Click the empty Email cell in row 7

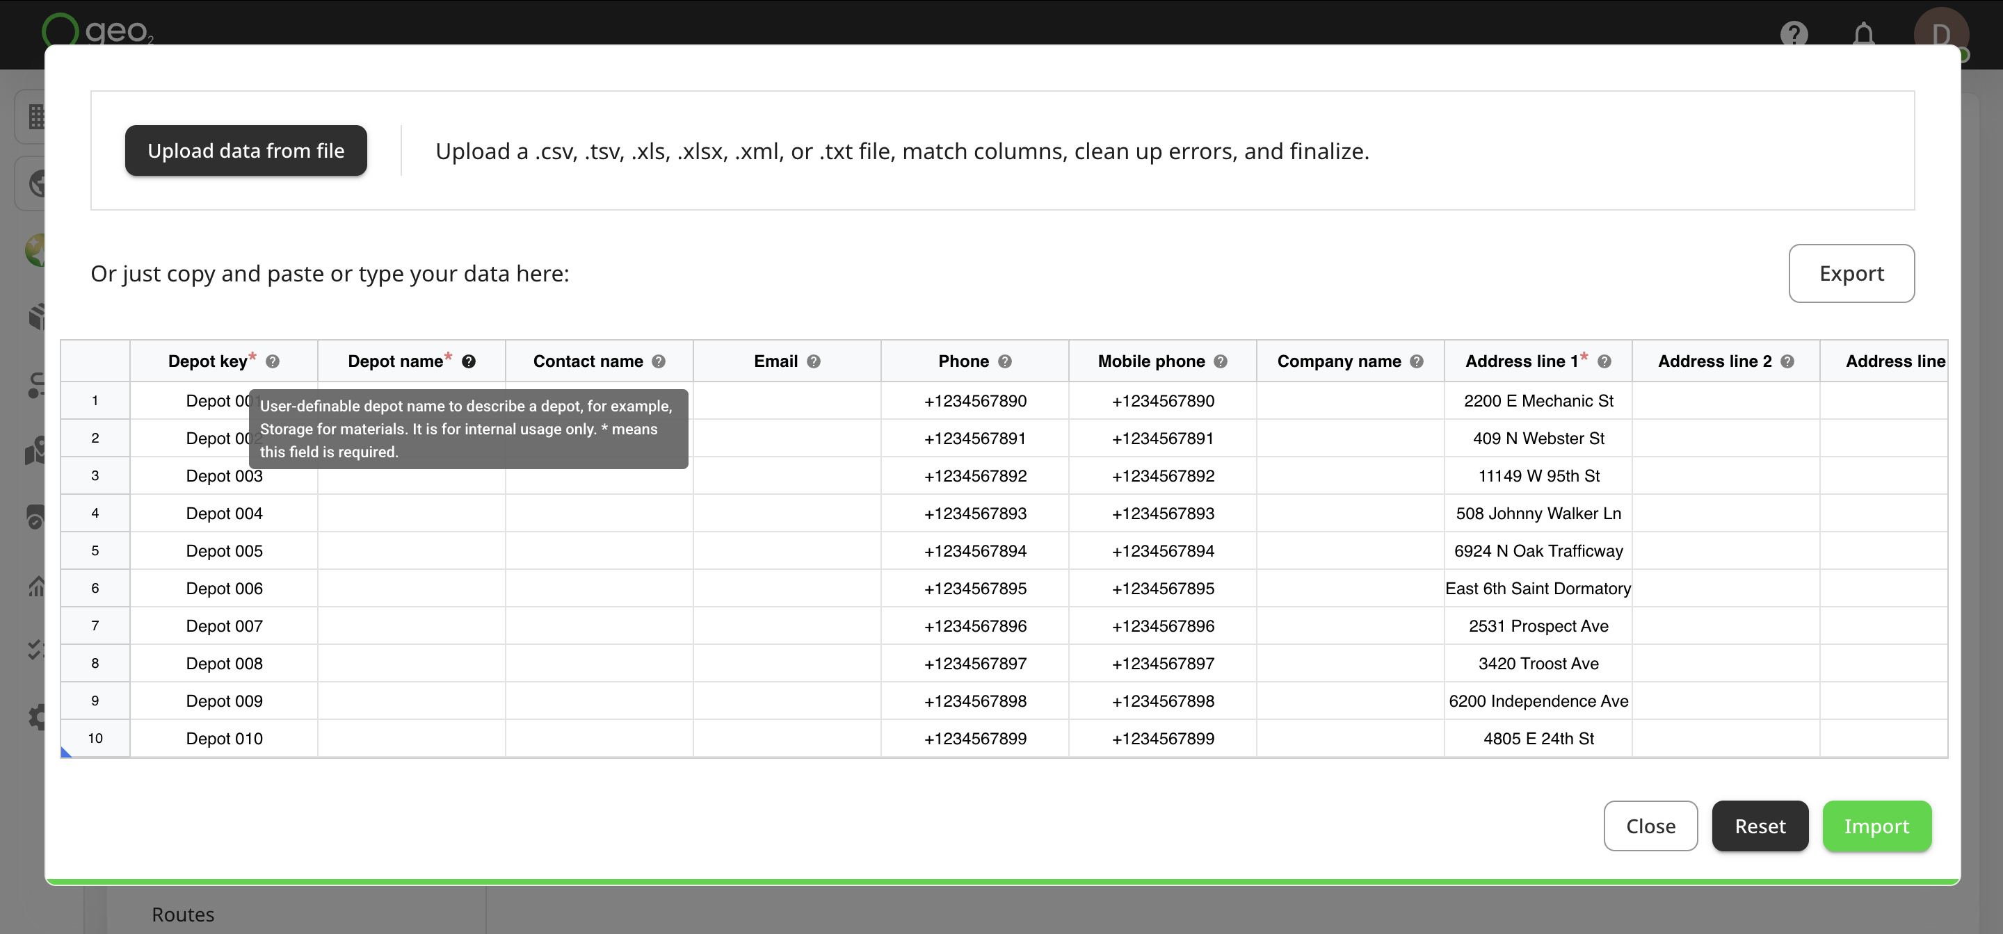coord(787,626)
